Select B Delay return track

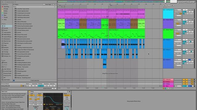(x=168, y=82)
